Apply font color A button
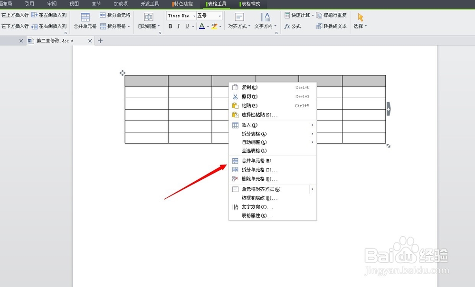The width and height of the screenshot is (475, 287). point(202,26)
